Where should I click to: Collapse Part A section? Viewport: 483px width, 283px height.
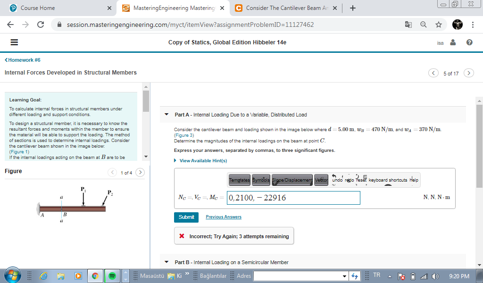pyautogui.click(x=166, y=114)
